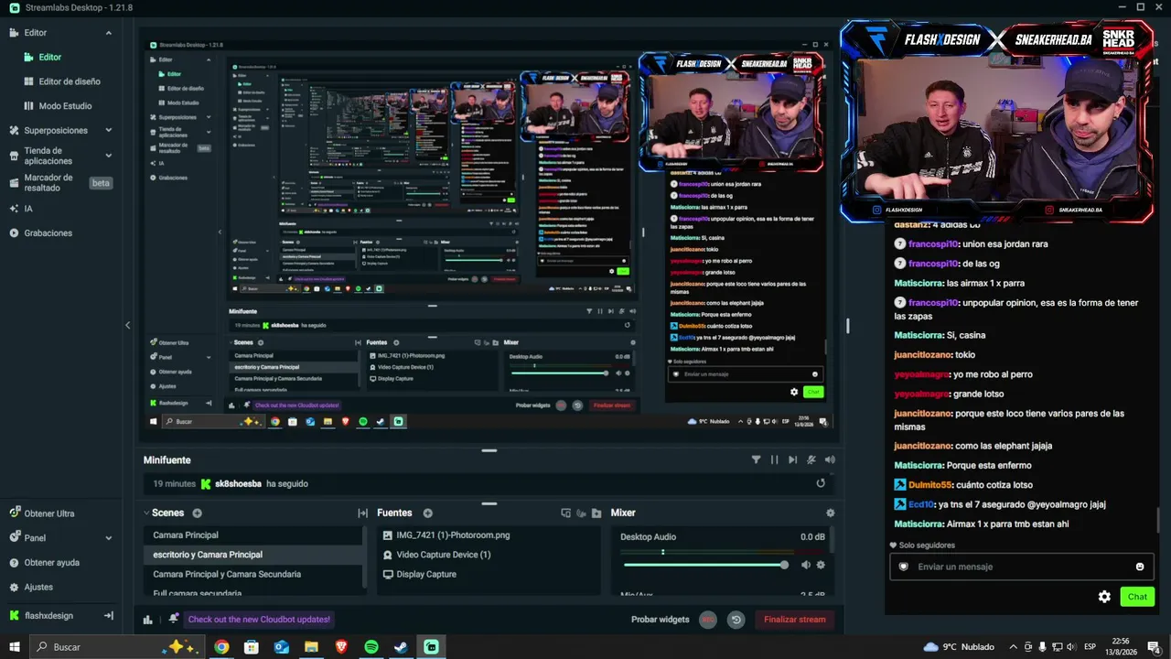Open Obtener ayuda
The image size is (1171, 659).
[x=52, y=563]
